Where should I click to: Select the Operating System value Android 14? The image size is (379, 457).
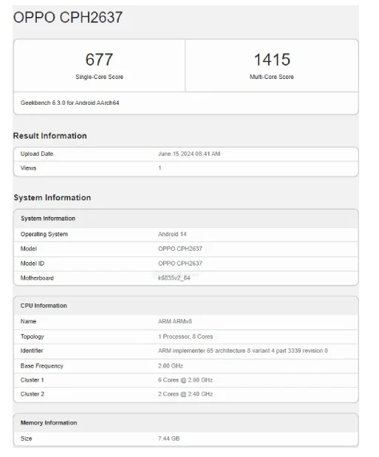point(172,234)
